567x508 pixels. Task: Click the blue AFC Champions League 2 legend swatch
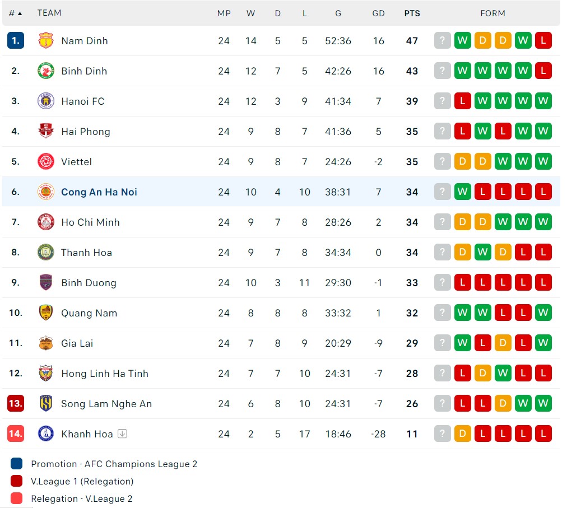pos(17,464)
